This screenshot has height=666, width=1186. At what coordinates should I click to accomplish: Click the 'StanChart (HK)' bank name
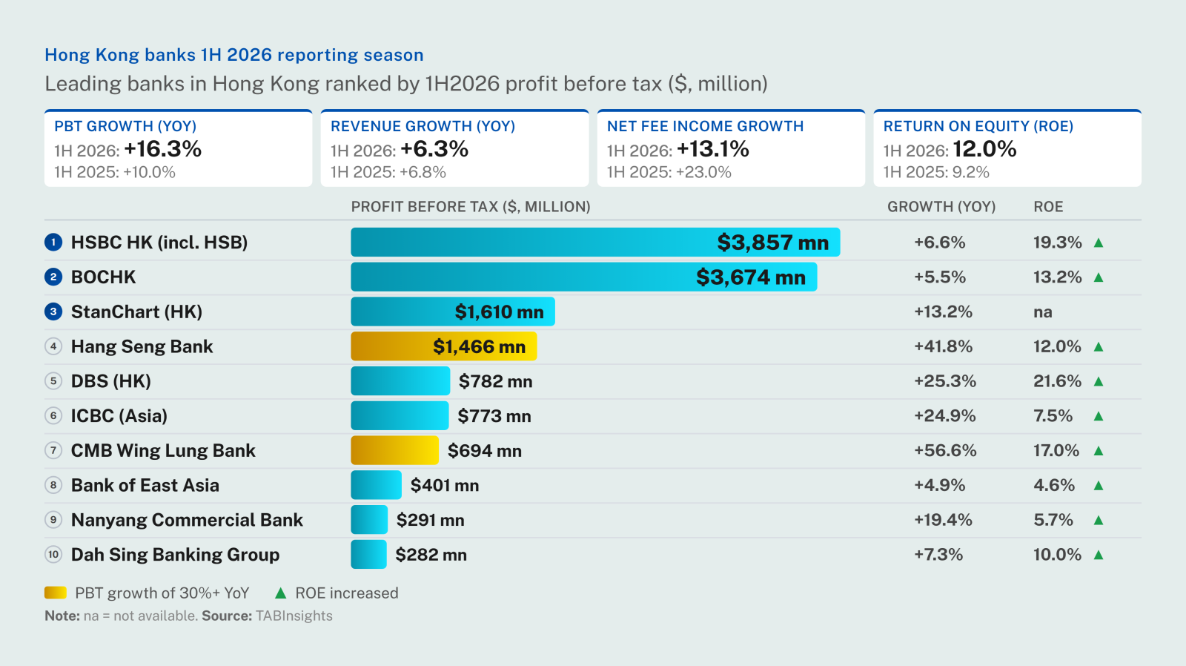coord(136,312)
